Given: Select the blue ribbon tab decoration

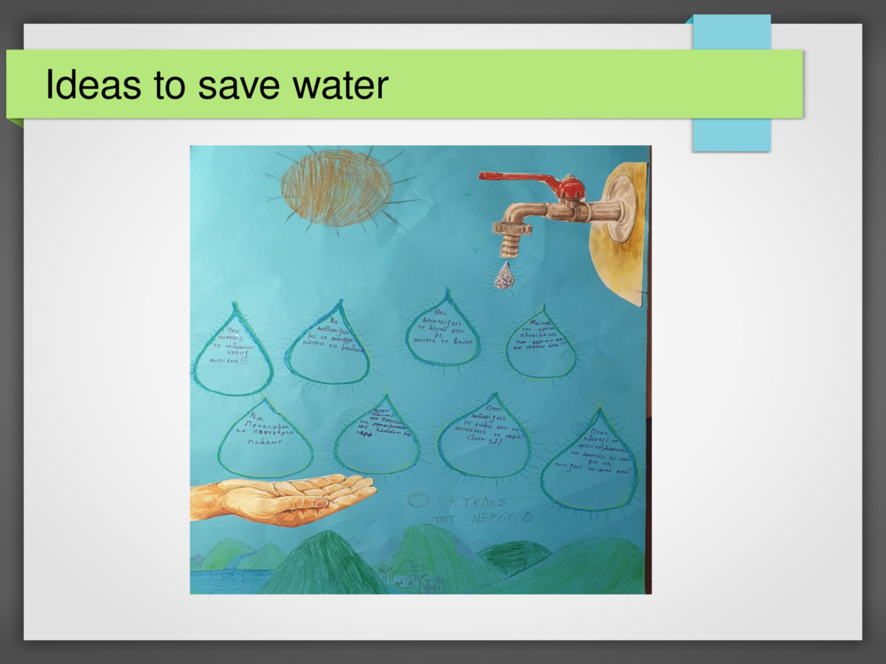Looking at the screenshot, I should 731,83.
